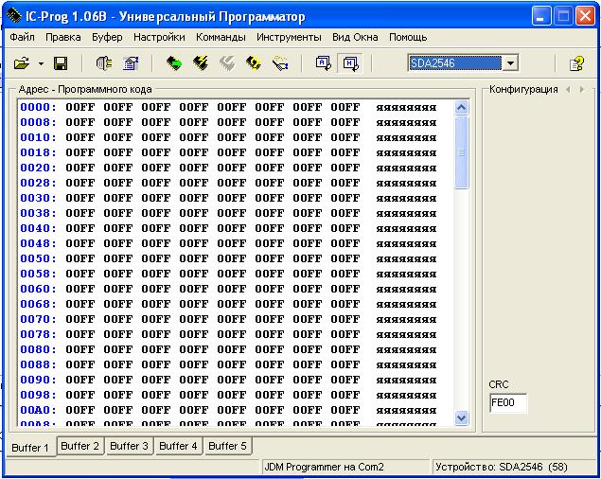Image resolution: width=601 pixels, height=479 pixels.
Task: Switch to Buffer 5 tab
Action: [228, 446]
